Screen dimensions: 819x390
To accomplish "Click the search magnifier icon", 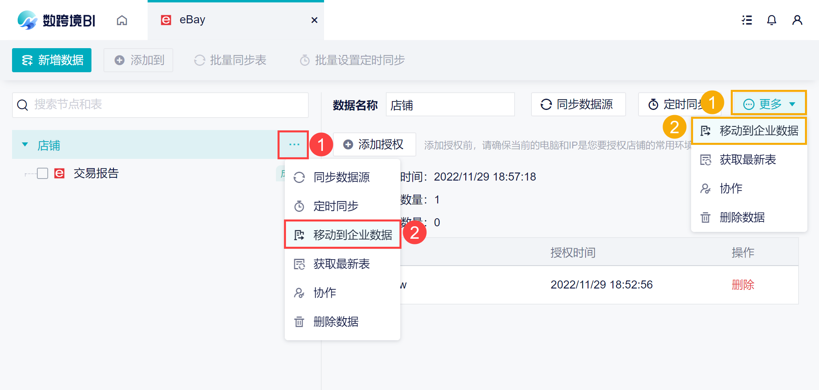I will pyautogui.click(x=23, y=105).
